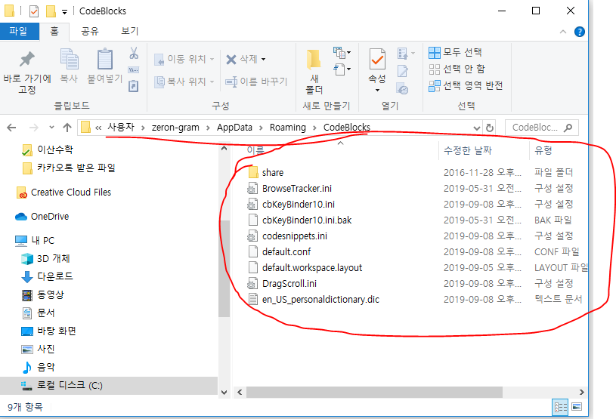Open the Quick Access Toolbar customize arrow

pyautogui.click(x=64, y=12)
